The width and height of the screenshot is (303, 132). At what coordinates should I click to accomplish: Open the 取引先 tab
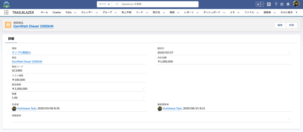click(x=157, y=12)
